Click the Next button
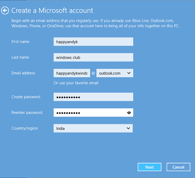 (149, 167)
